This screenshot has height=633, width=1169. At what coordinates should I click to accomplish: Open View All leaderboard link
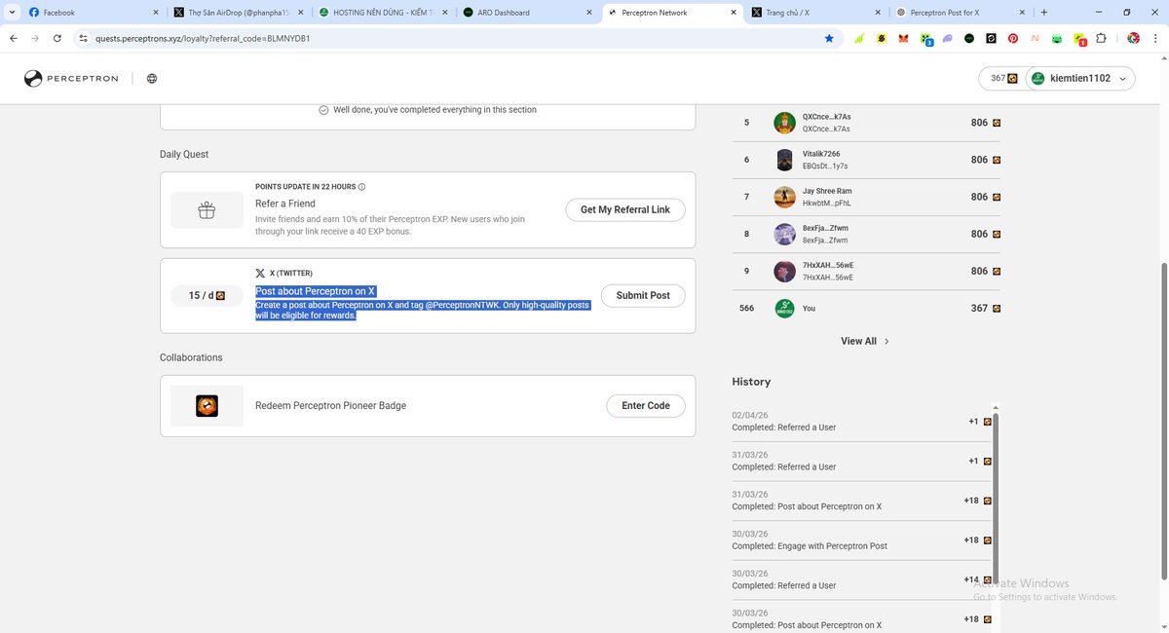pos(865,341)
